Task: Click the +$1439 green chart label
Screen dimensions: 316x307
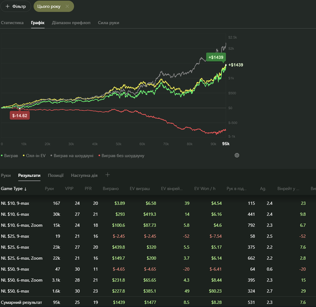Action: coord(216,57)
